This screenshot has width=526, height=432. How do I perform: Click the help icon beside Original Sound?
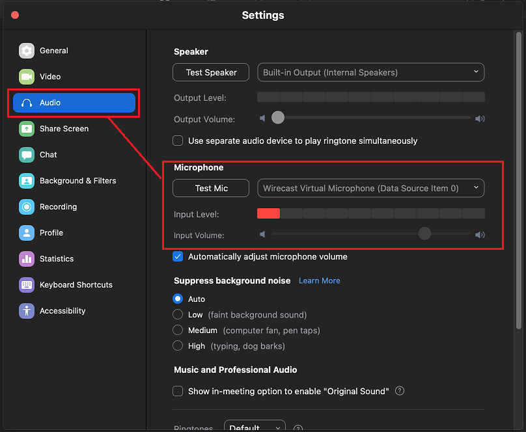coord(400,391)
